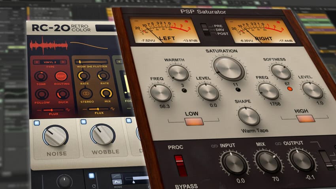Click the chain link icon beside INPUT

[x=215, y=146]
